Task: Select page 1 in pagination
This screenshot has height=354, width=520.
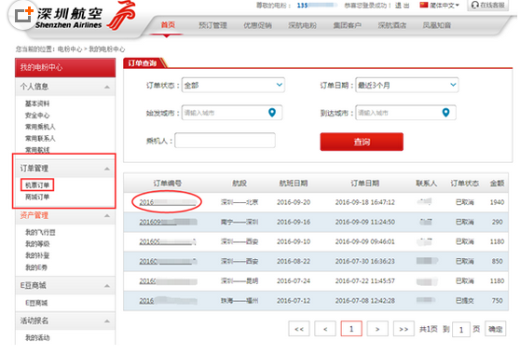Action: [351, 329]
